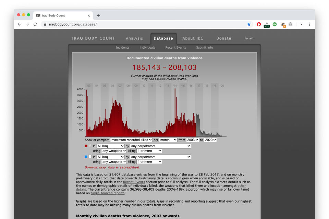
Task: Open the 'maximum recorded killed' dropdown
Action: pos(131,140)
